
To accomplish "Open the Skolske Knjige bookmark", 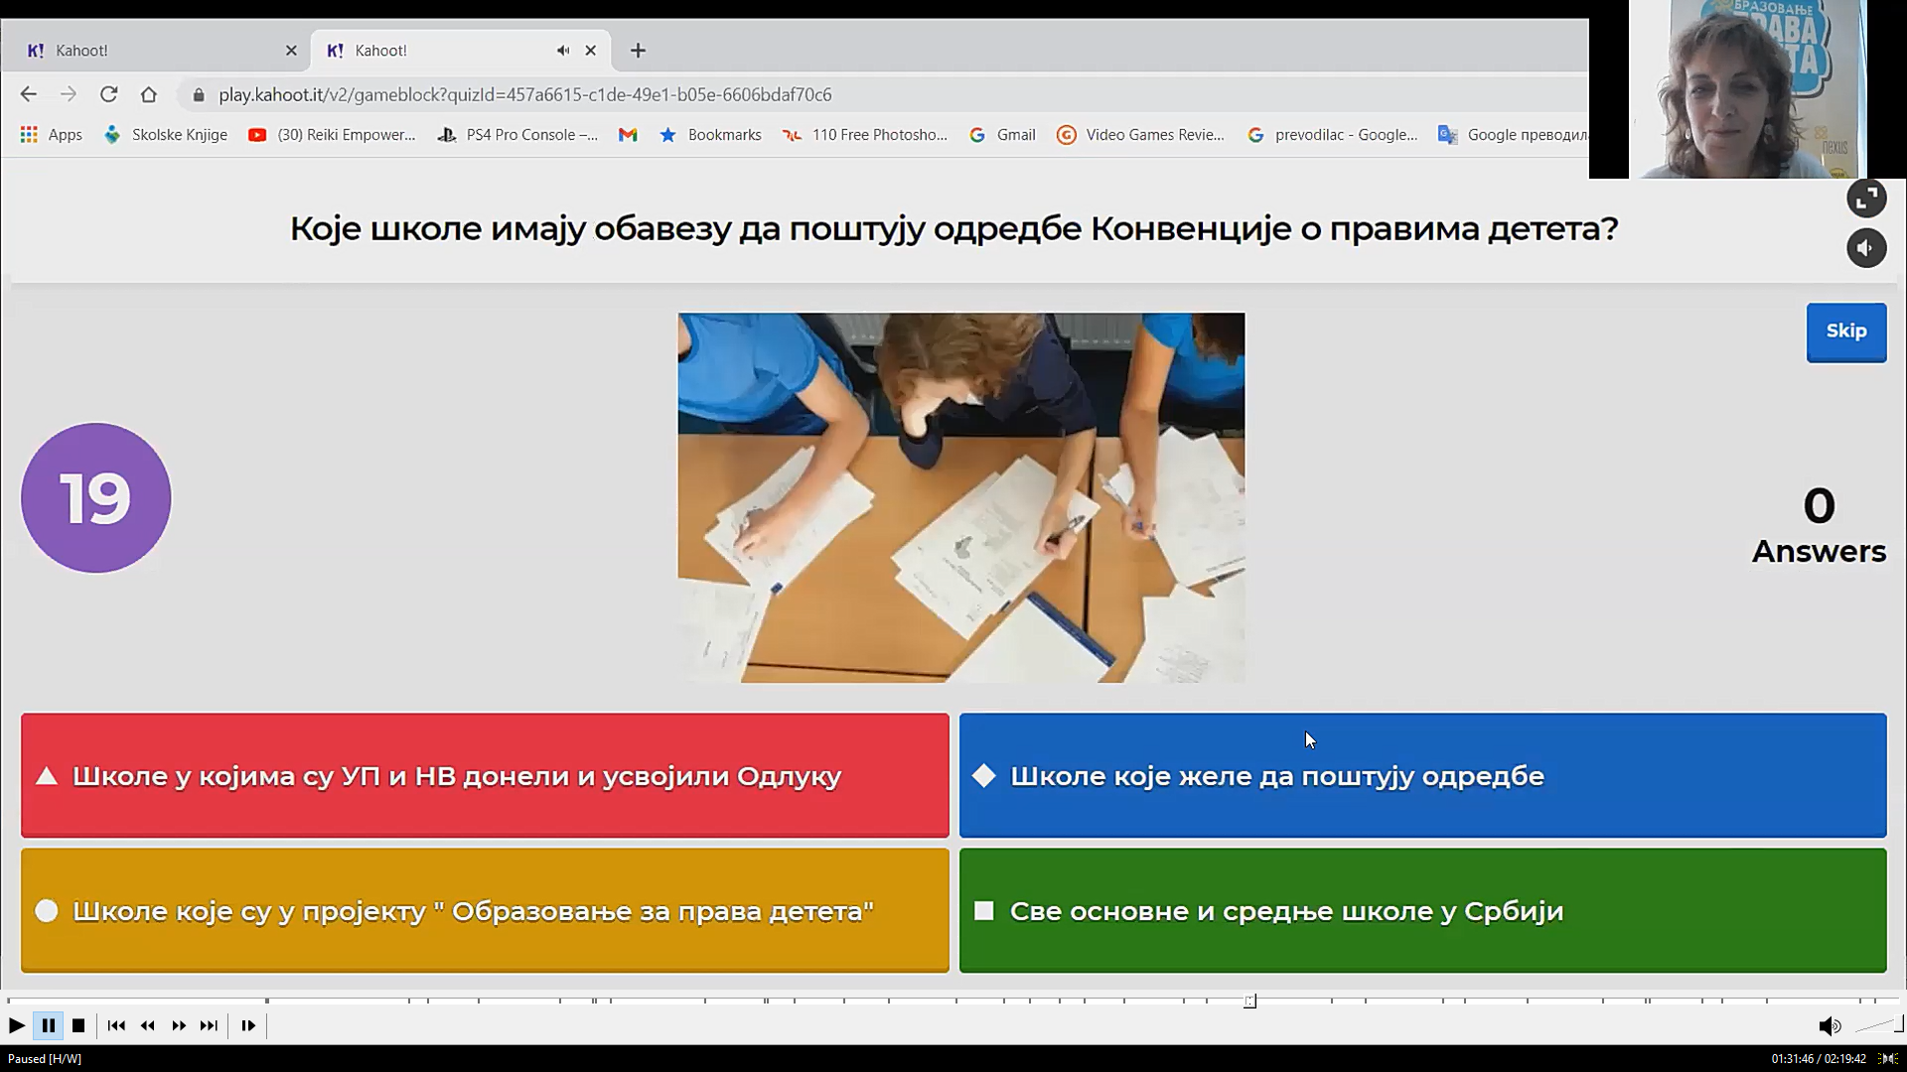I will coord(166,135).
